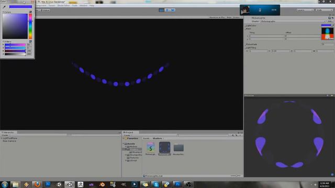The image size is (335, 188).
Task: Adjust the A alpha slider
Action: pyautogui.click(x=15, y=54)
